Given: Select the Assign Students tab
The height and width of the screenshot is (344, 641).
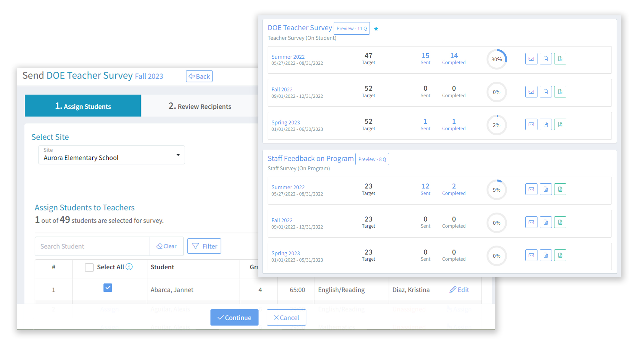Looking at the screenshot, I should click(83, 106).
